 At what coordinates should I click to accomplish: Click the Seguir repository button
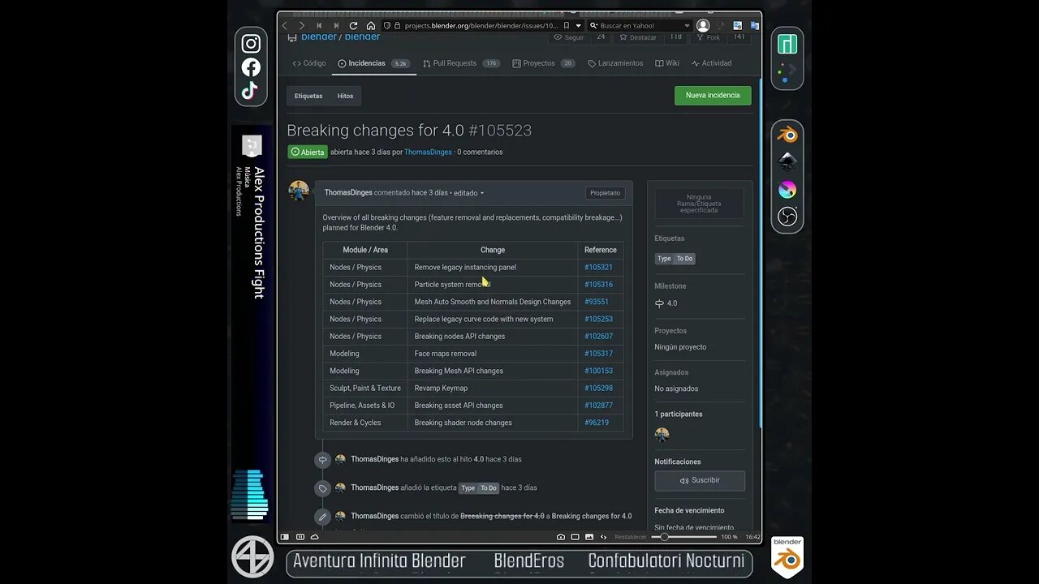coord(569,37)
